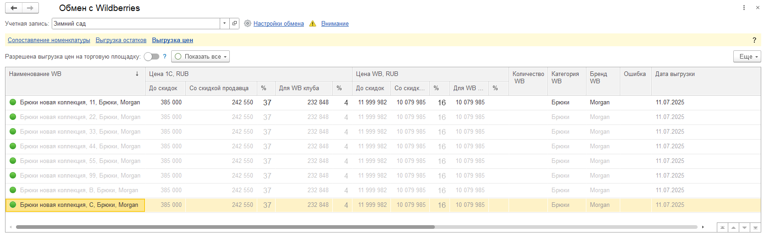Open account record with the open-form icon

[234, 23]
